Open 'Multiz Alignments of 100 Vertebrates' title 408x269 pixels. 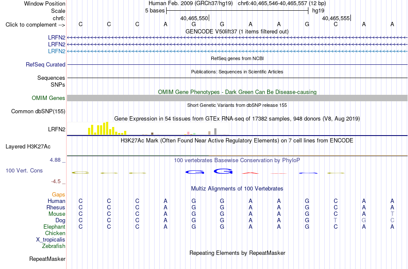237,189
